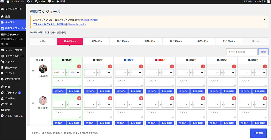271x140 pixels.
Task: Open 九条 美咲 10/02 start time dropdown
Action: [x=90, y=73]
